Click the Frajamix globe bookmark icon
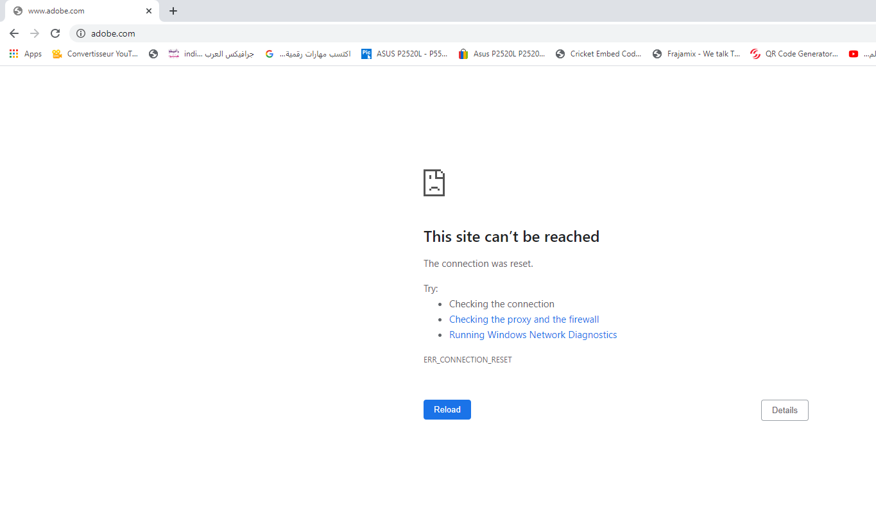876x528 pixels. click(x=657, y=53)
